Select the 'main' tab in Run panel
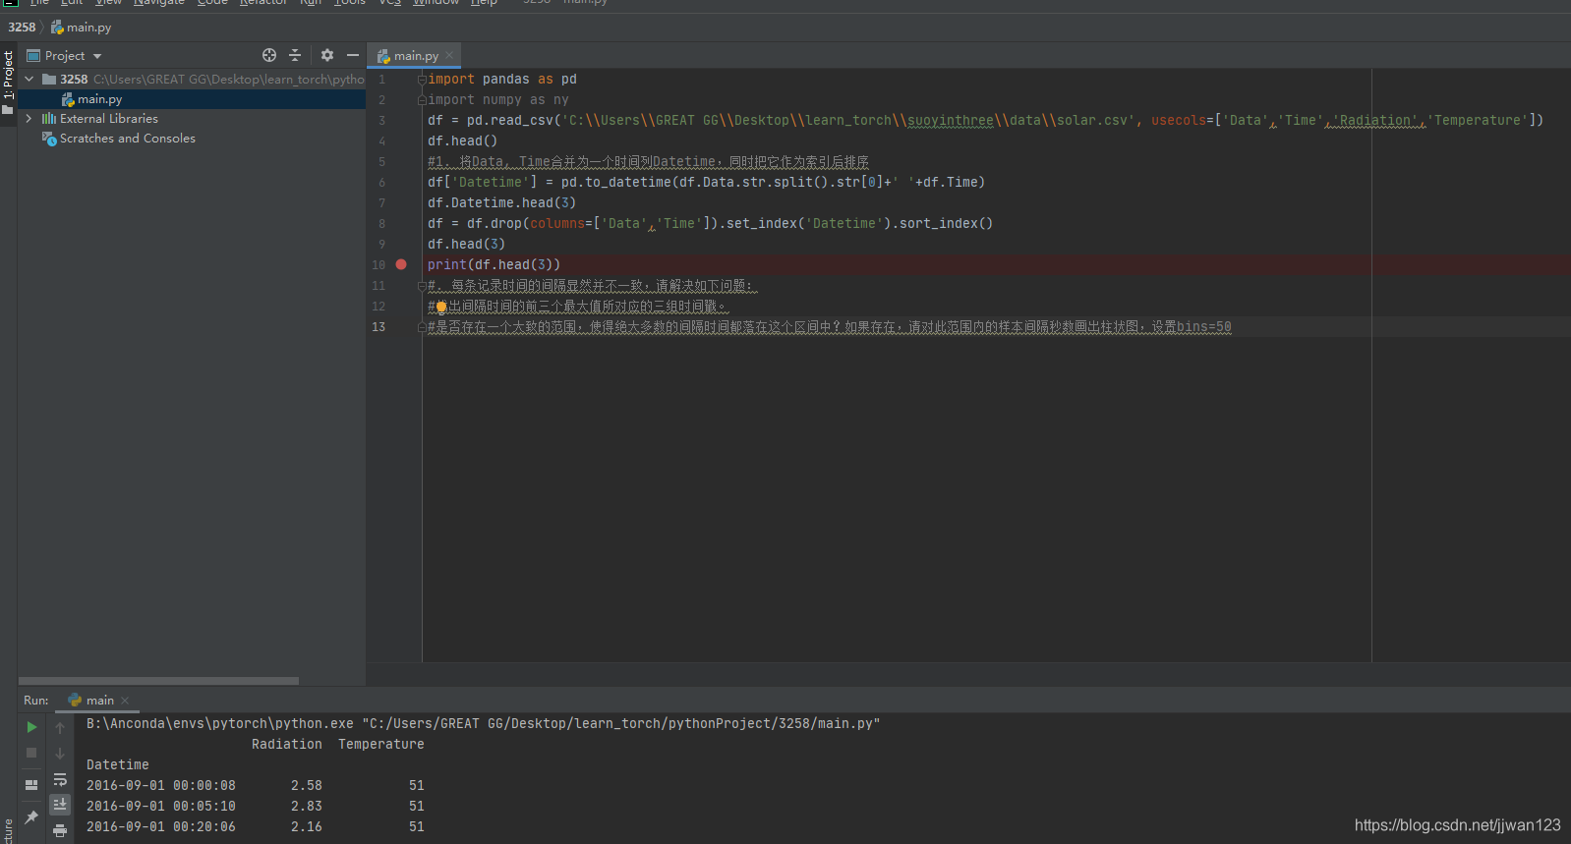Screen dimensions: 1571x844 click(x=98, y=701)
